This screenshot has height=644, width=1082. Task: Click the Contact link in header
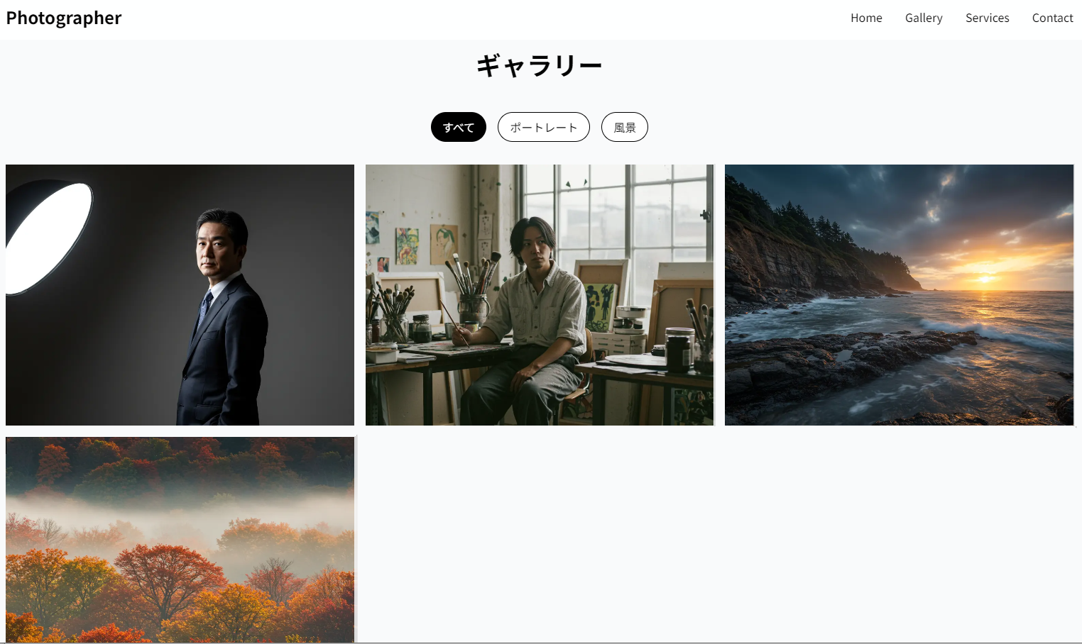point(1052,18)
